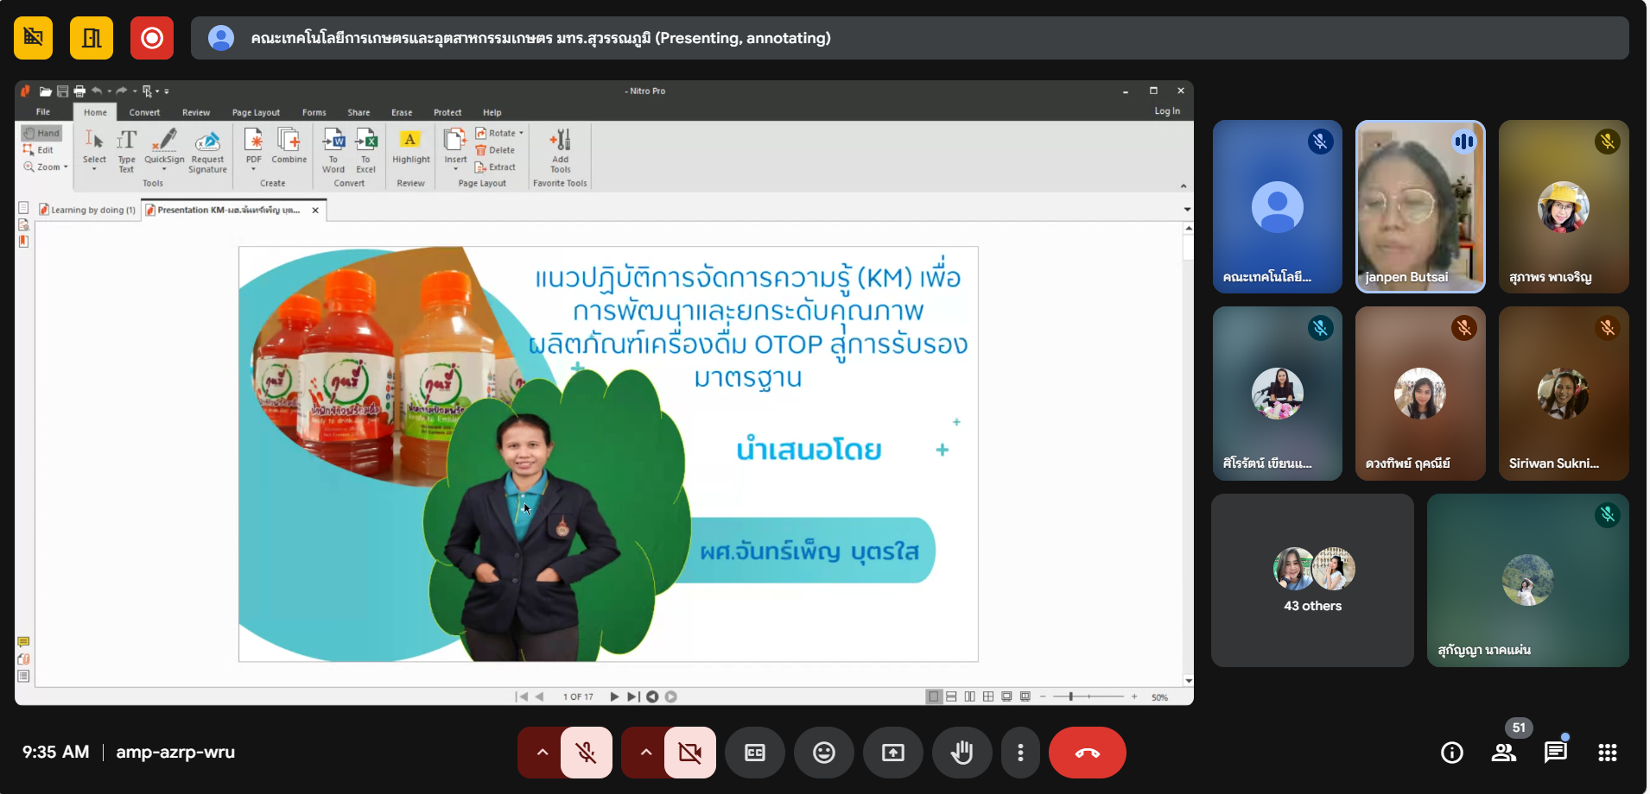Adjust the zoom slider in Nitro Pro
Screen dimensions: 1650x794
[1070, 696]
